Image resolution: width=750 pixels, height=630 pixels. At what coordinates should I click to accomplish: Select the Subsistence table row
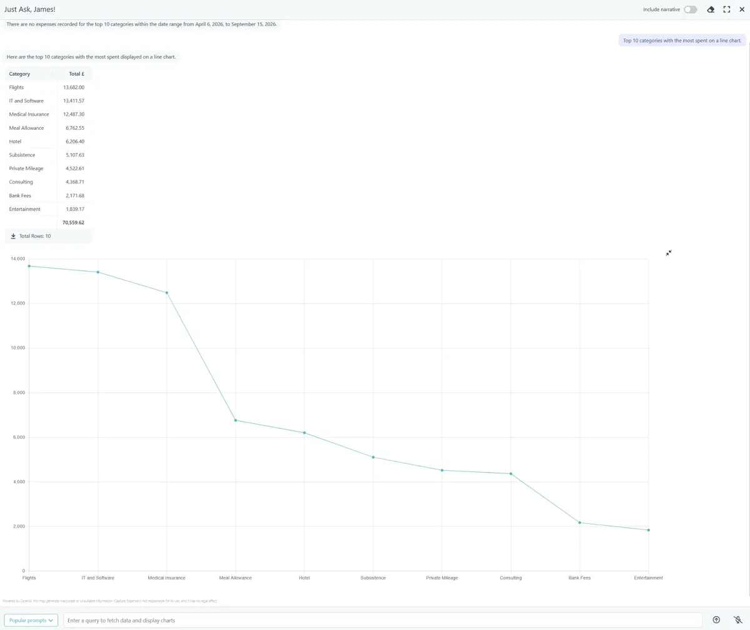48,155
